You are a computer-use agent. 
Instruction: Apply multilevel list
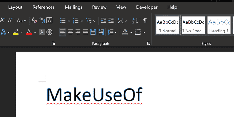(x=89, y=21)
